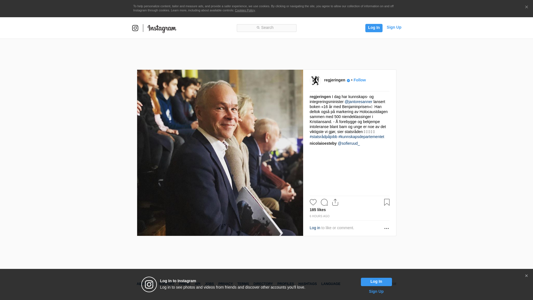This screenshot has height=300, width=533.
Task: Close the Log In to Instagram banner
Action: pyautogui.click(x=526, y=276)
